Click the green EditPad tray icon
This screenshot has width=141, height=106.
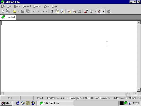125,103
